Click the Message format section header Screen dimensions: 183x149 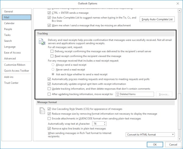click(105, 102)
